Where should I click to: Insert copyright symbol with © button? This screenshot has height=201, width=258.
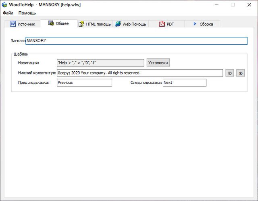pos(230,73)
